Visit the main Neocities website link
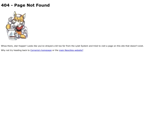 tap(71, 50)
